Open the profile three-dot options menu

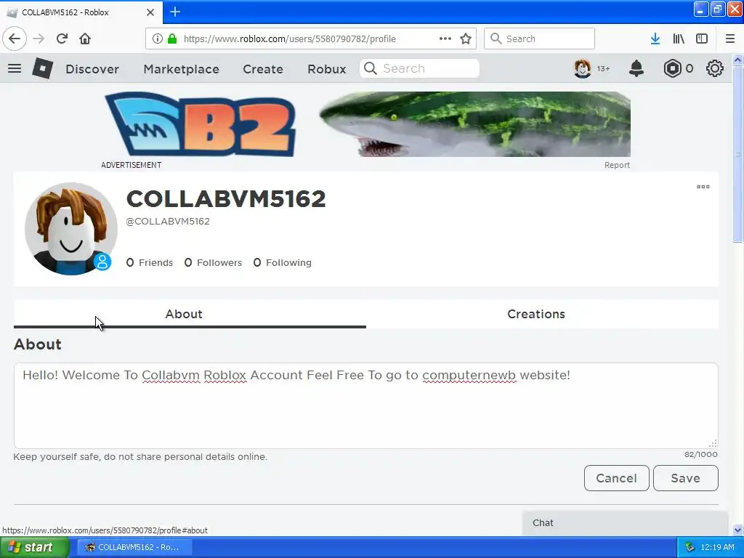point(703,187)
